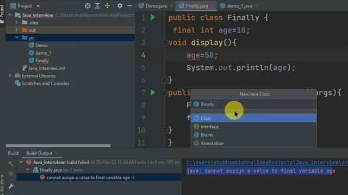
Task: Fold the display method at line 3 gutter
Action: [165, 42]
